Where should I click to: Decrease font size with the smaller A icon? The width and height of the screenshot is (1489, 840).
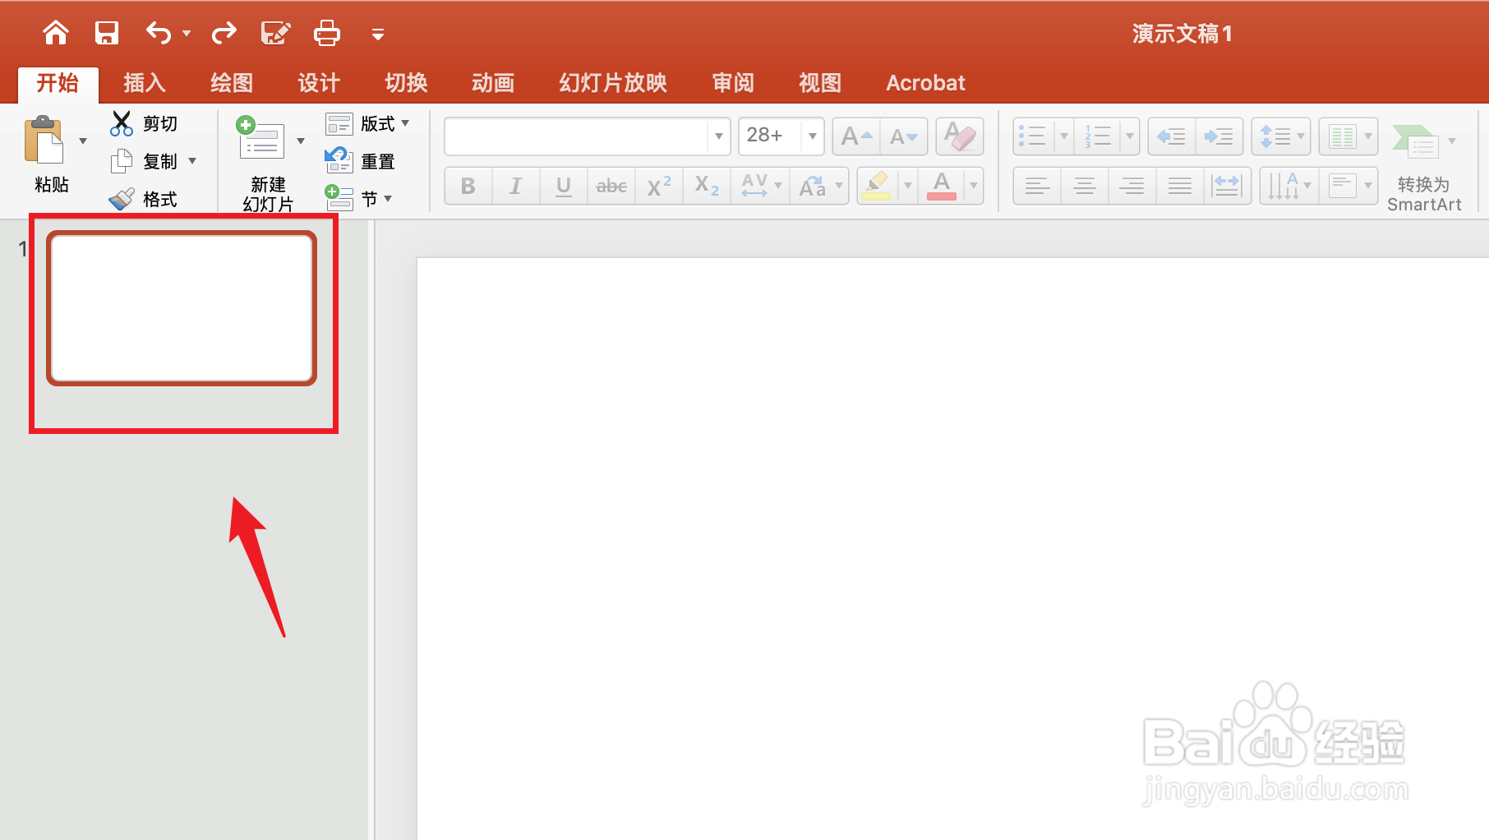pos(904,136)
